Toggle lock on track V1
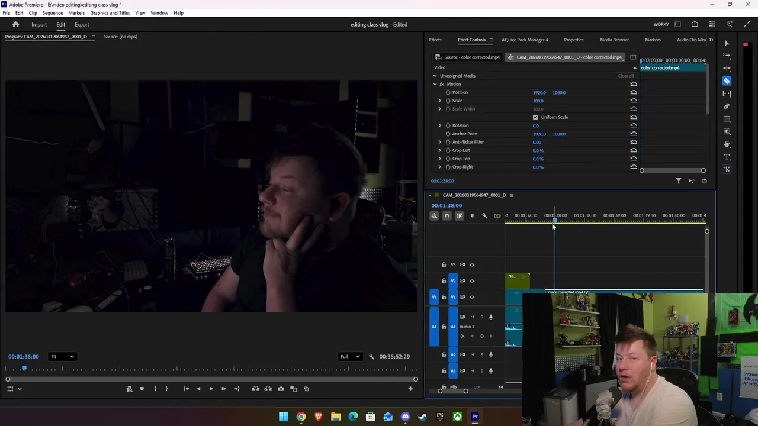 click(444, 297)
